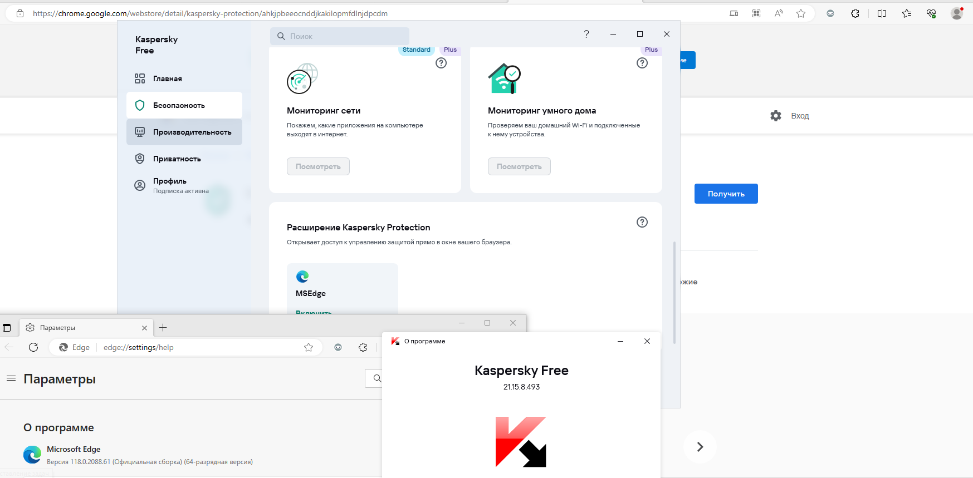Click the apps grid icon in address bar
The image size is (973, 478).
(756, 13)
